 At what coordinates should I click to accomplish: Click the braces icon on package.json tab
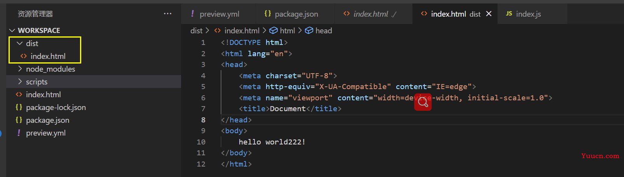point(267,14)
